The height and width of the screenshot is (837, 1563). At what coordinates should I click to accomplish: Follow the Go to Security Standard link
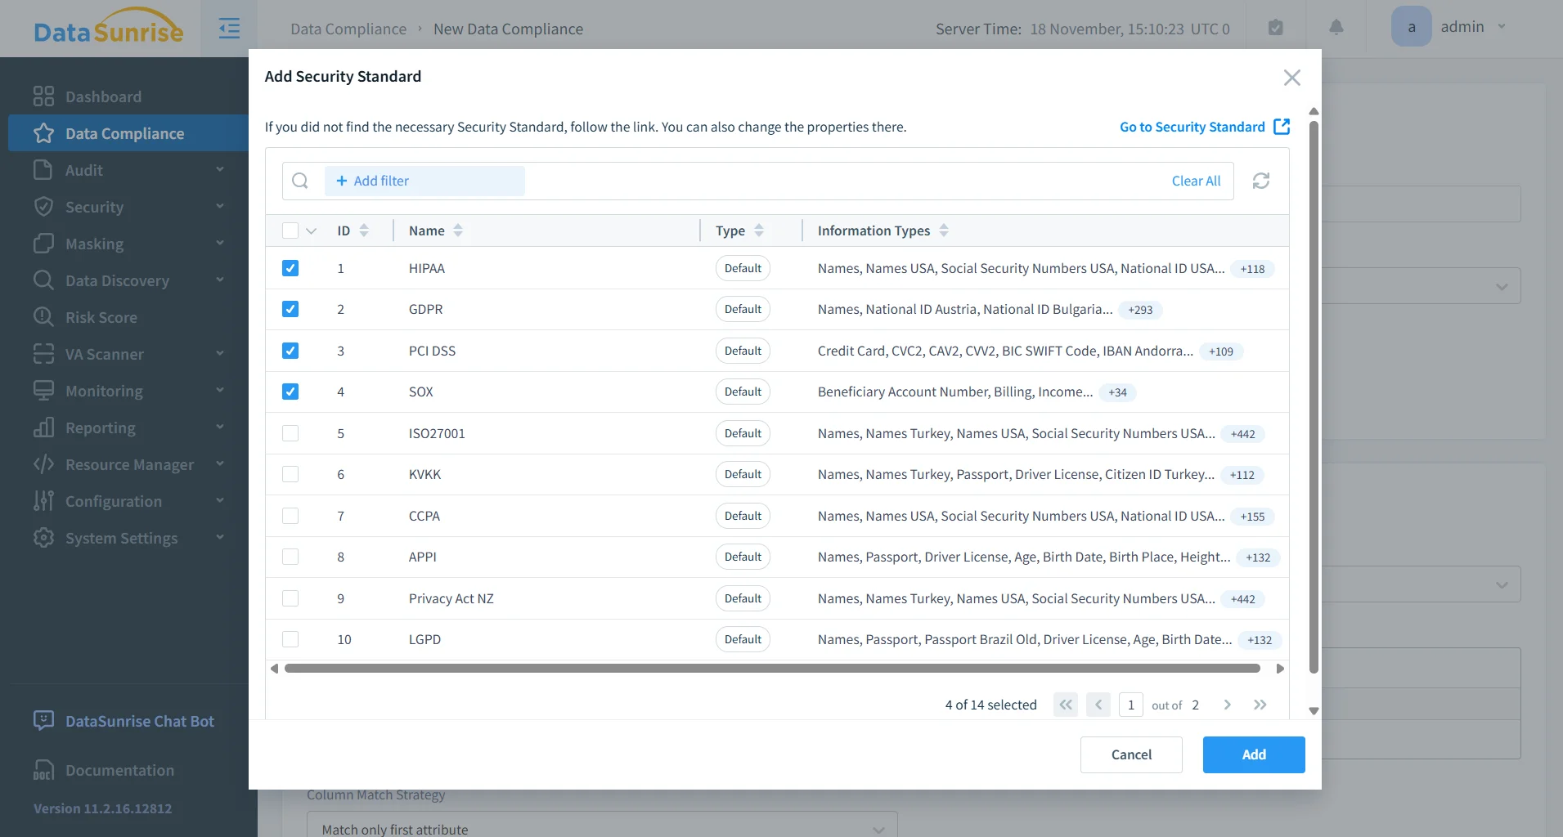[x=1192, y=127]
